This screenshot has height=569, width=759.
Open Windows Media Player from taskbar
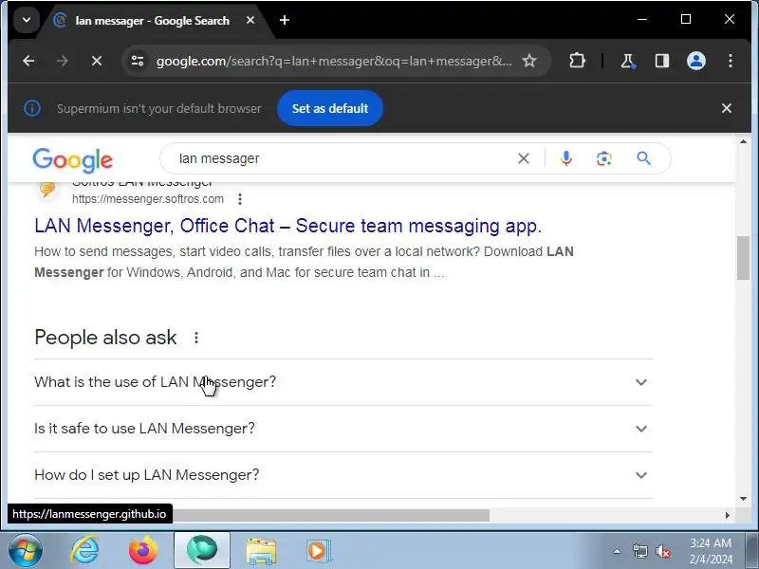click(319, 551)
